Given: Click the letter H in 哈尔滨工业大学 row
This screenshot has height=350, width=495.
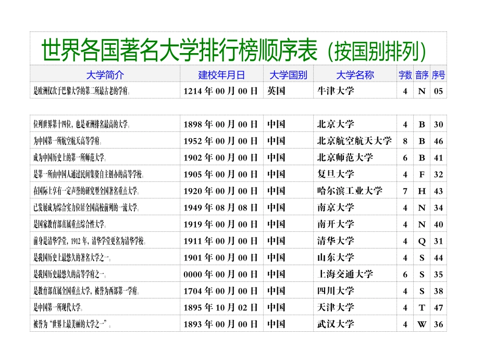Looking at the screenshot, I should coord(422,191).
